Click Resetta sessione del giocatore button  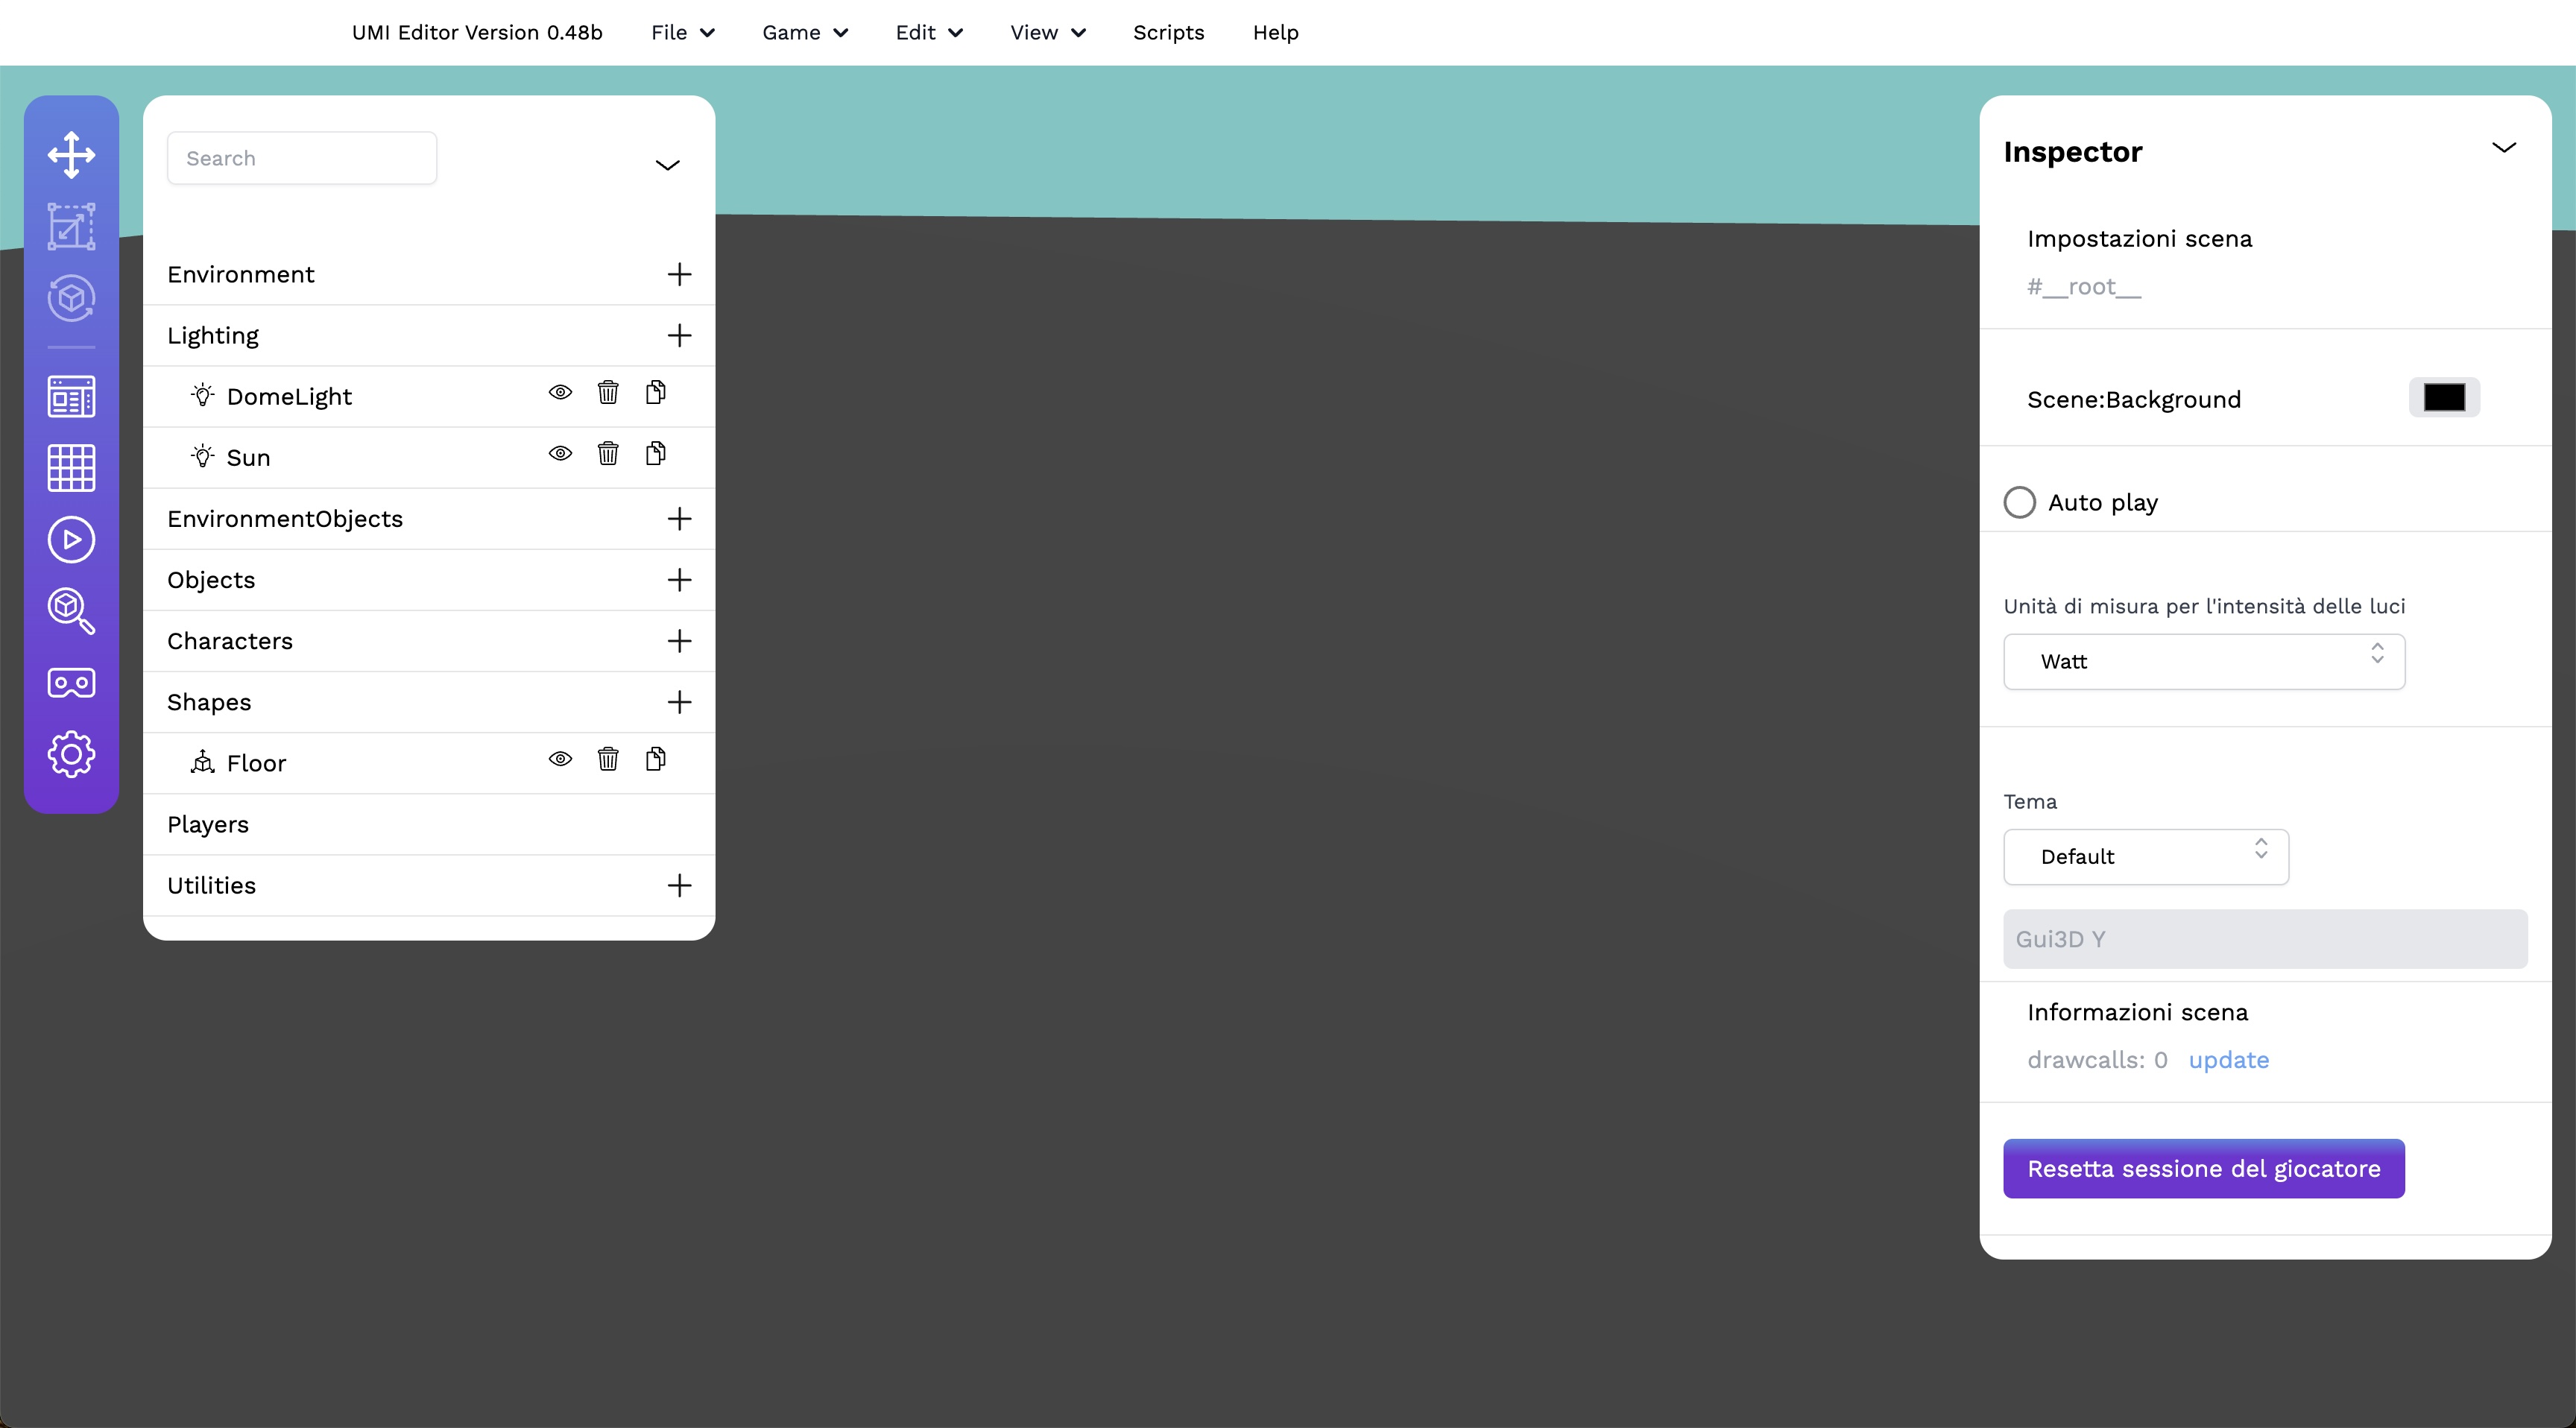point(2203,1169)
